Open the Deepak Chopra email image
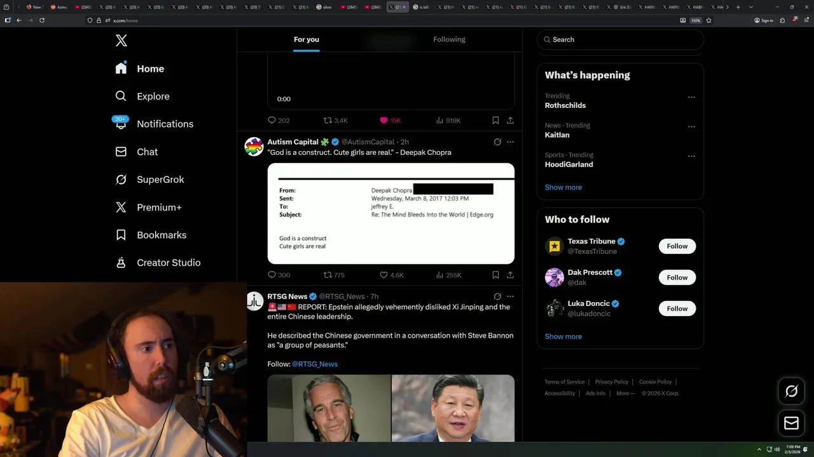Screen dimensions: 814x457 [x=391, y=213]
